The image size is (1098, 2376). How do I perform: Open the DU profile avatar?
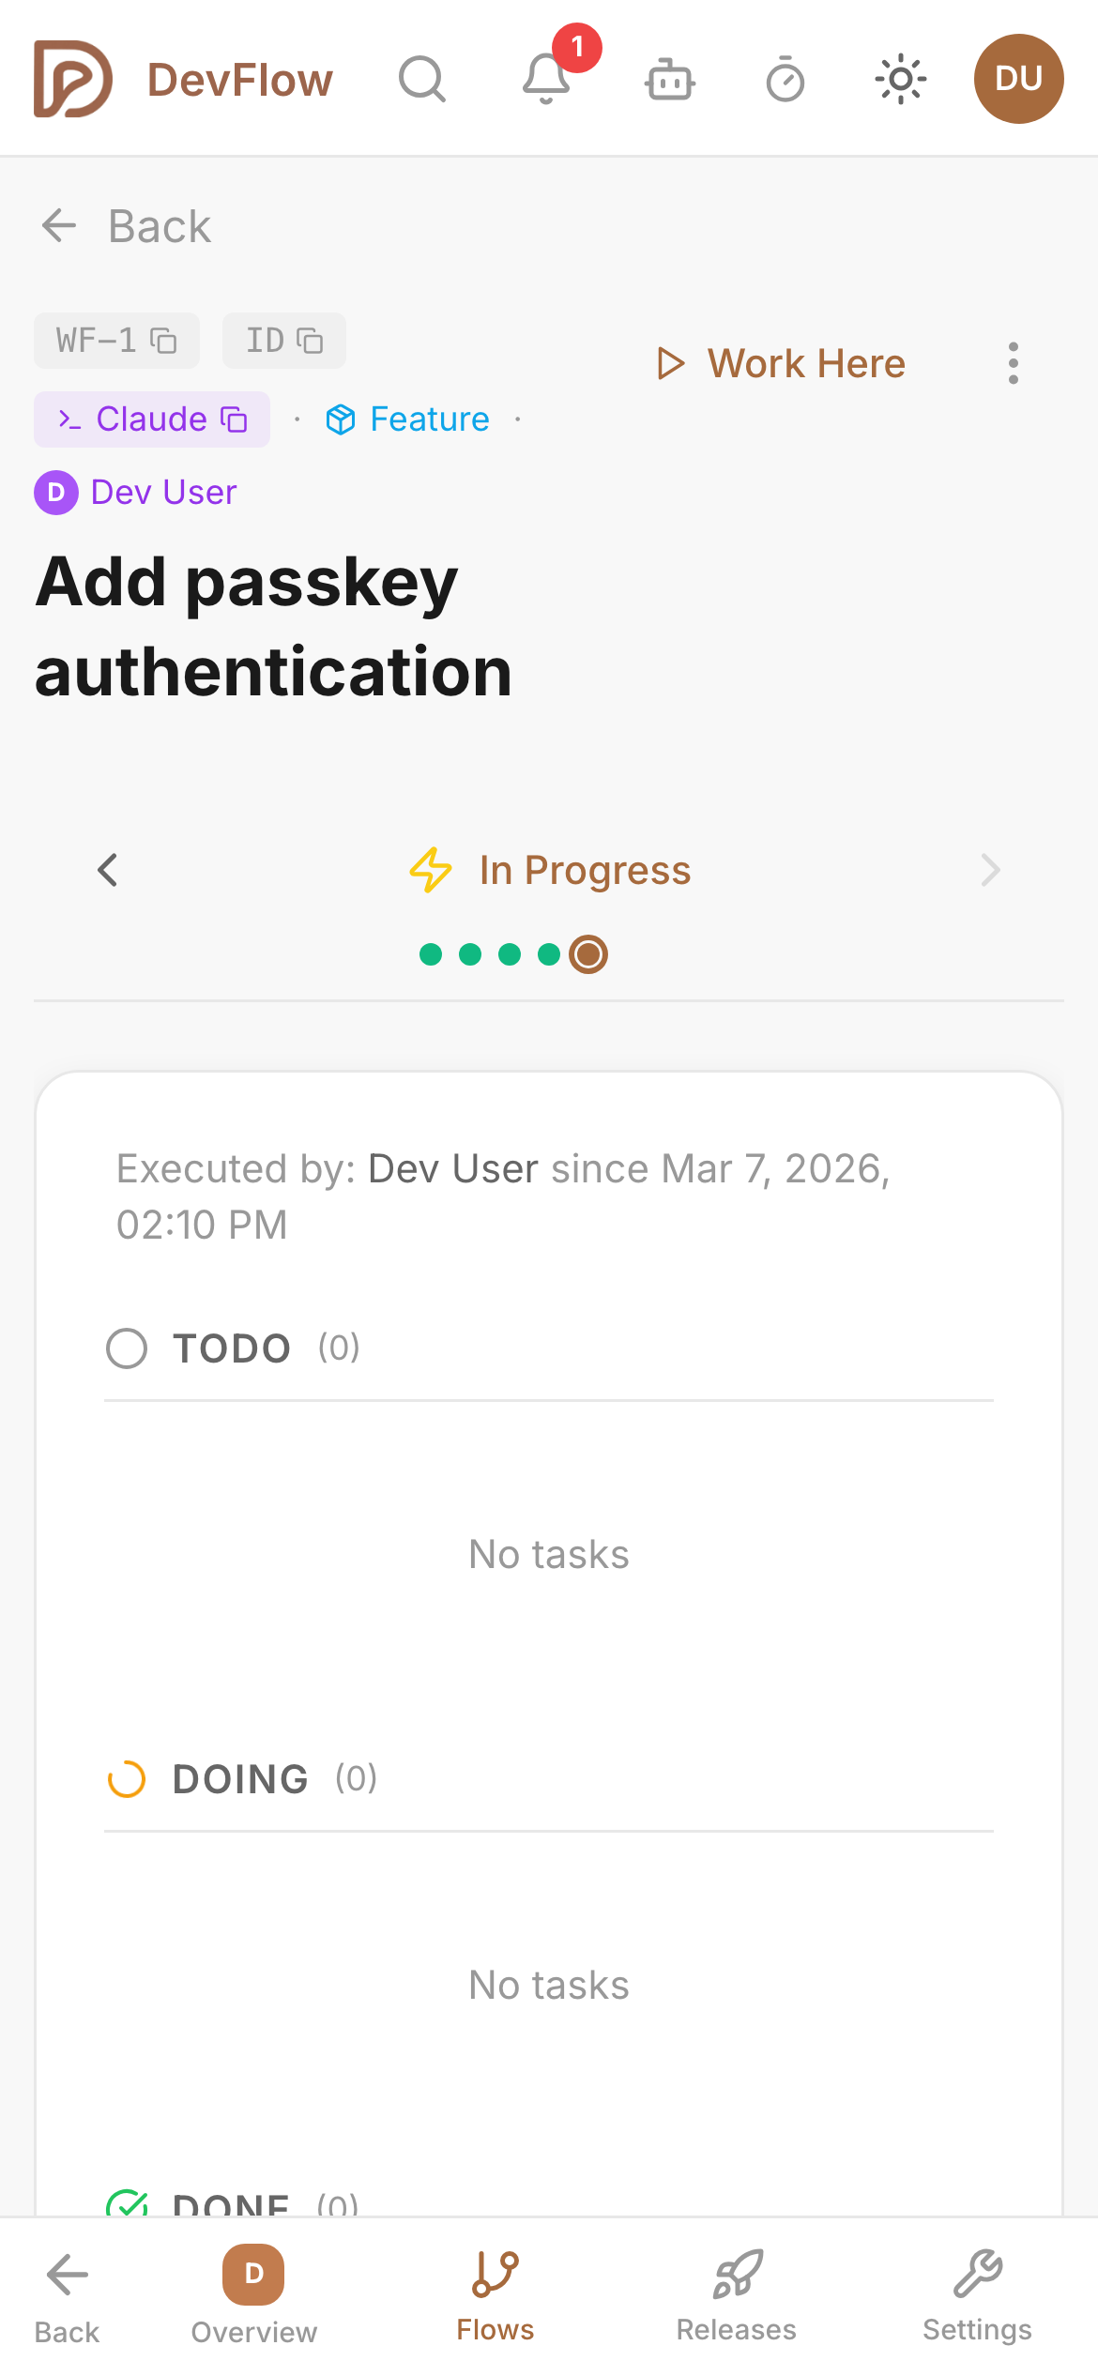click(x=1019, y=79)
